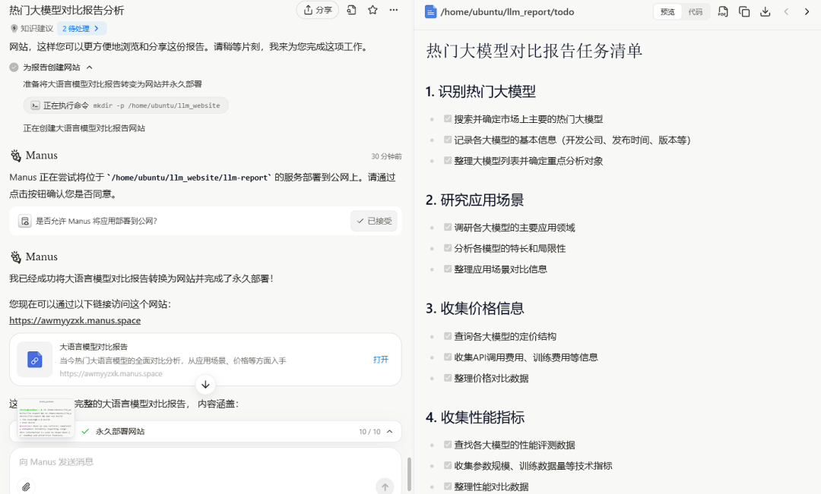Screen dimensions: 821x494
Task: Click the green check beside 永久部署网站
Action: click(x=85, y=431)
